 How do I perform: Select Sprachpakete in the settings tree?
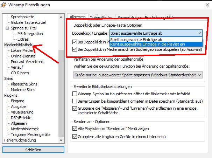(22, 17)
